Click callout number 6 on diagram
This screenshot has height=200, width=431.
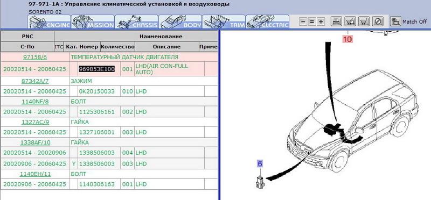(260, 164)
